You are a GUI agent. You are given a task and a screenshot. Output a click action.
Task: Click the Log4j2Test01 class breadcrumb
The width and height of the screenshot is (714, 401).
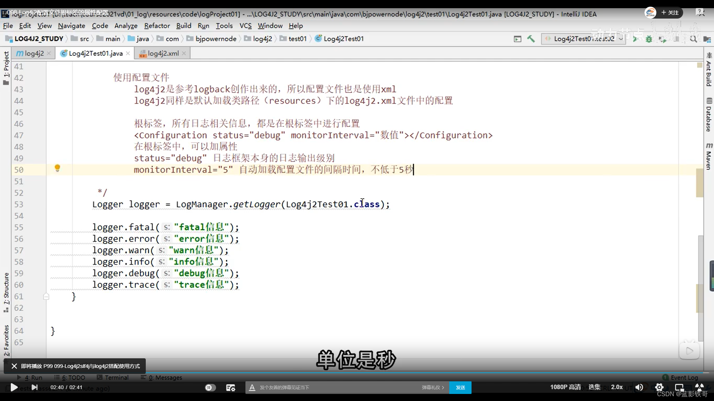pyautogui.click(x=340, y=39)
